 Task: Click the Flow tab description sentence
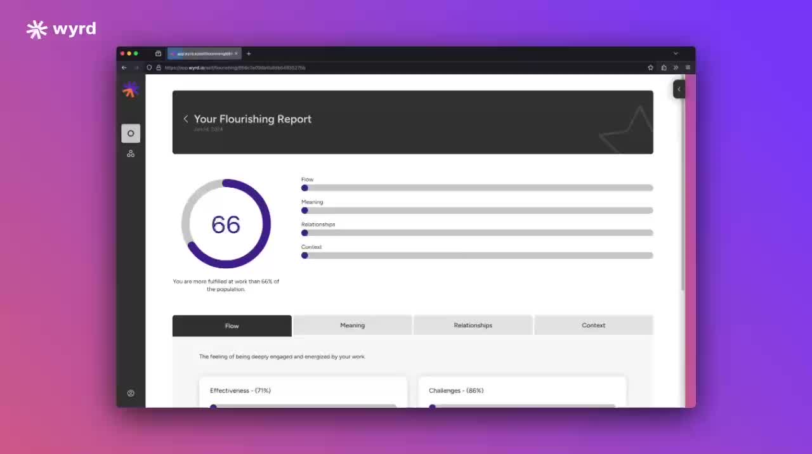[x=282, y=357]
